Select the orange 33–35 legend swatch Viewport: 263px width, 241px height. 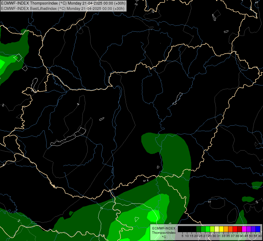tap(226, 229)
